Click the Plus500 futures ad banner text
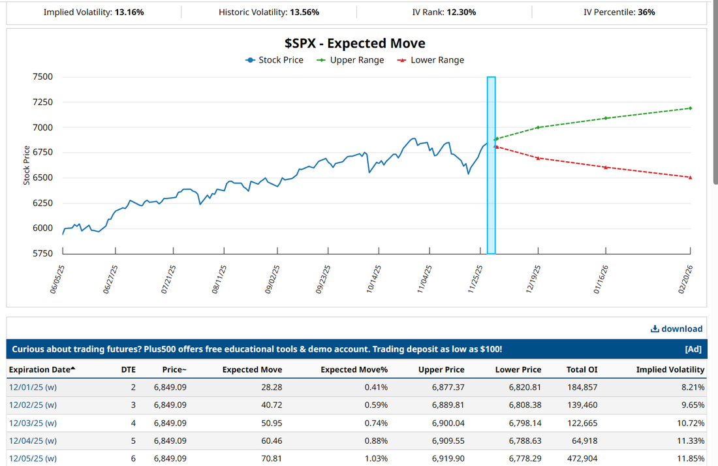The height and width of the screenshot is (466, 718). pos(257,349)
